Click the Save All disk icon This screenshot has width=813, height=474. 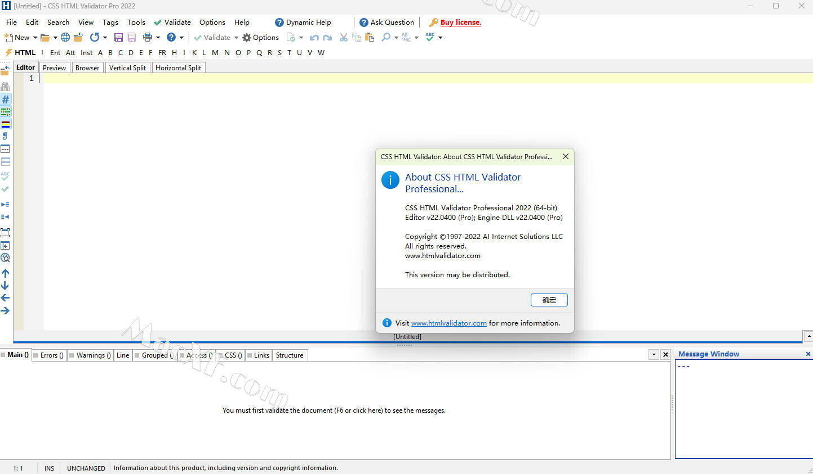pos(131,38)
